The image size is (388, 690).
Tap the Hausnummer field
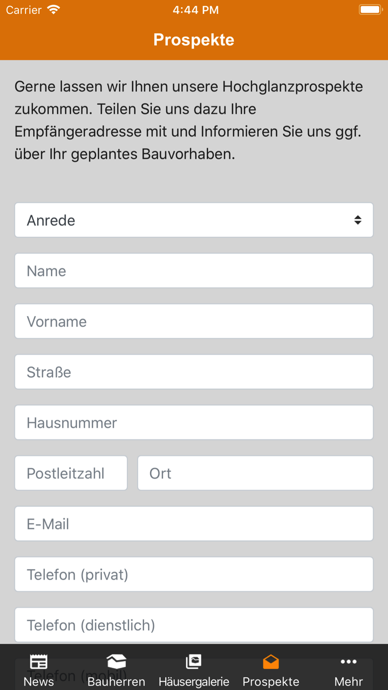tap(193, 423)
